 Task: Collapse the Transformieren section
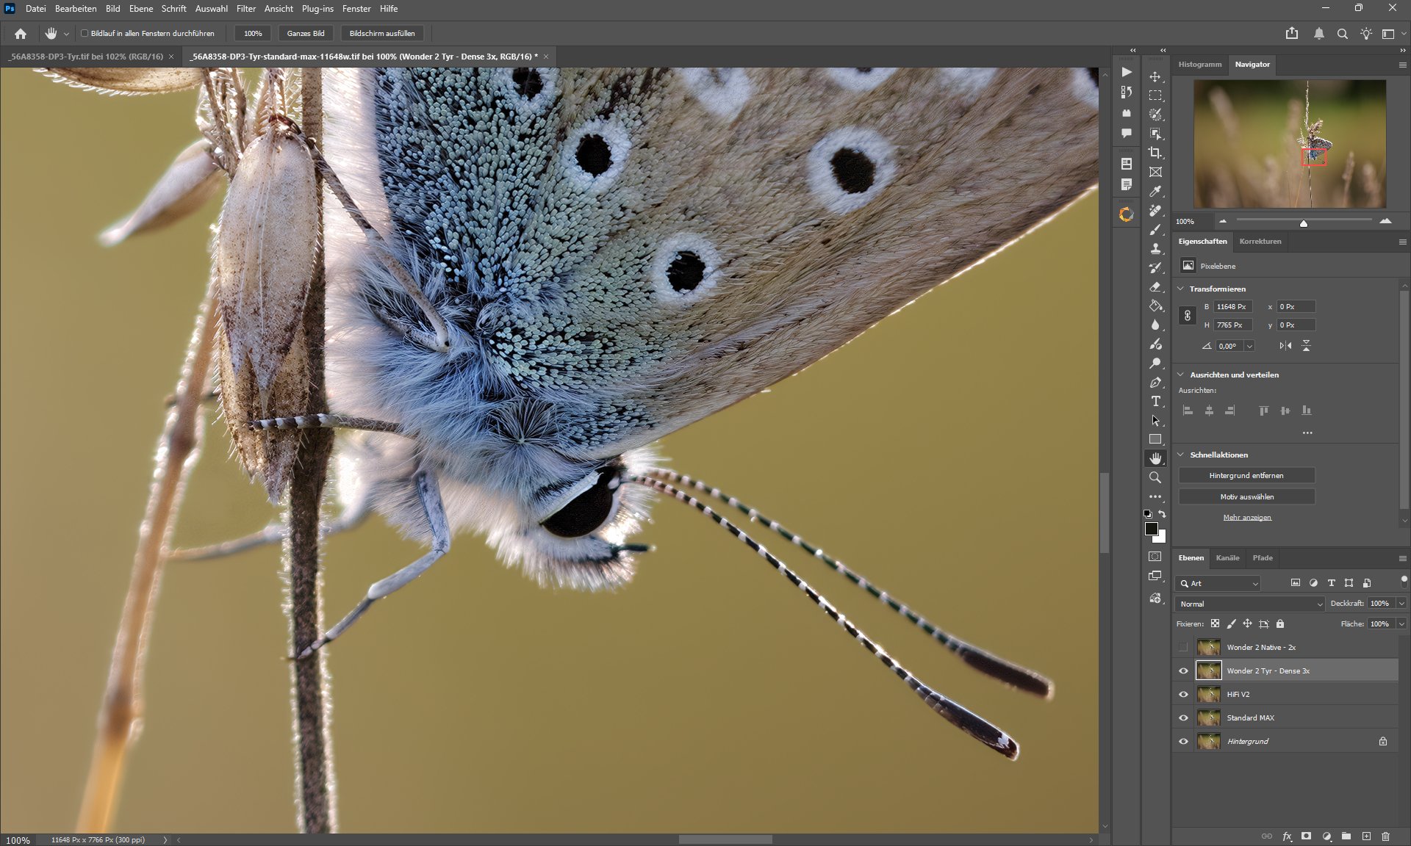pyautogui.click(x=1181, y=289)
